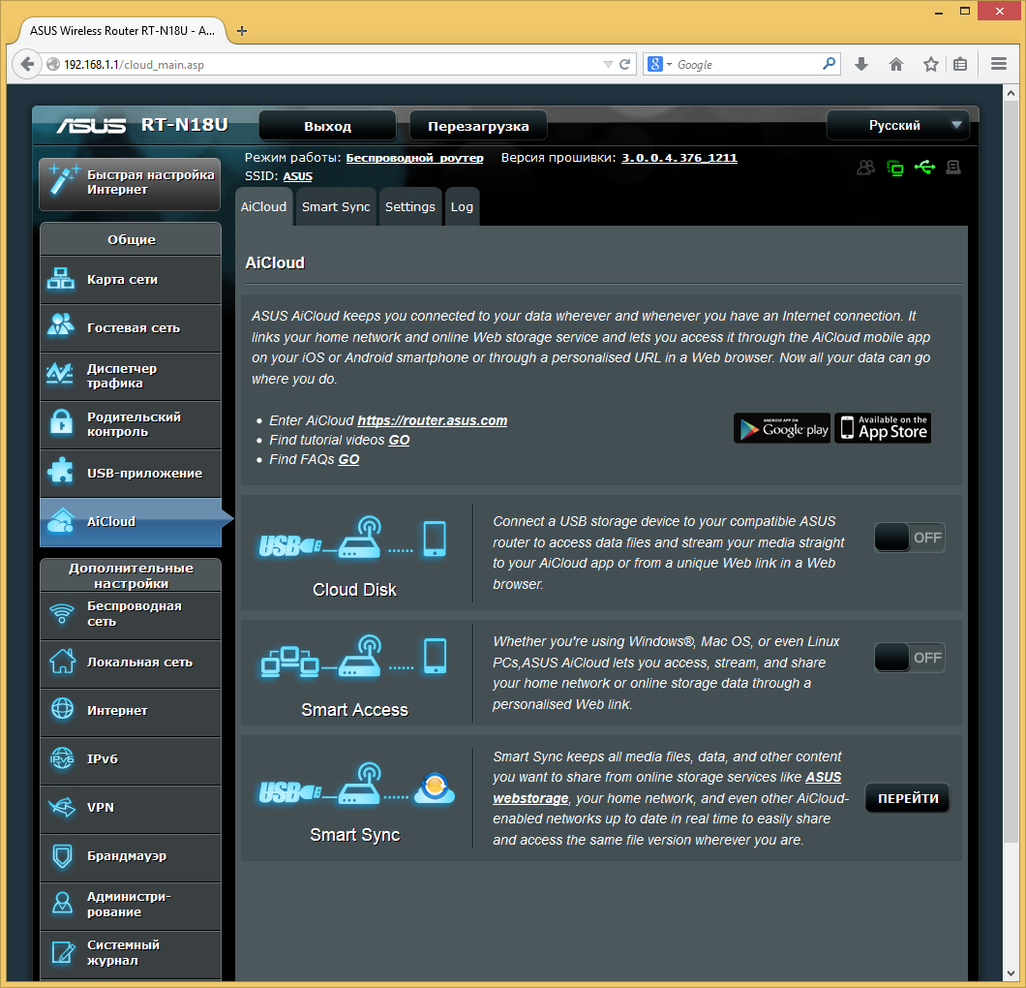This screenshot has height=988, width=1026.
Task: Click scrollbar down arrow
Action: pyautogui.click(x=1011, y=973)
